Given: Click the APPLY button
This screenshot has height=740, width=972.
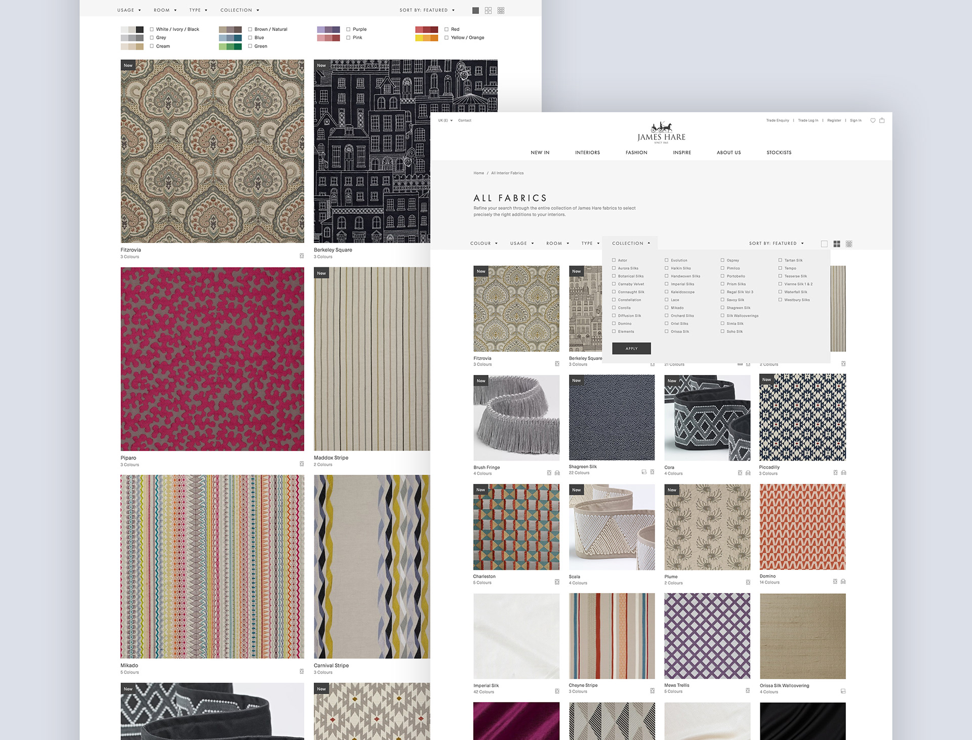Looking at the screenshot, I should [x=631, y=348].
